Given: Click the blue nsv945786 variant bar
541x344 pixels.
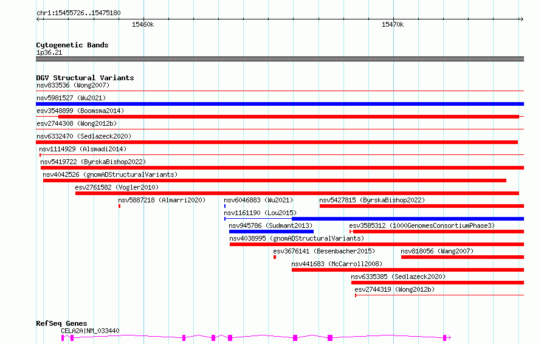Looking at the screenshot, I should pos(271,232).
